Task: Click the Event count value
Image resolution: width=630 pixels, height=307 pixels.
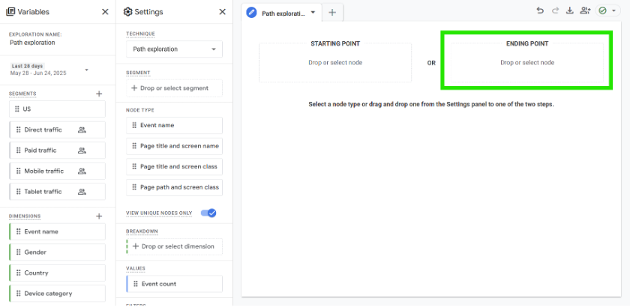Action: click(x=174, y=284)
